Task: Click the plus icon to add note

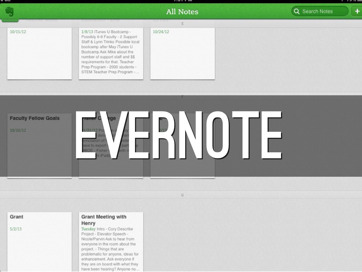Action: [x=357, y=11]
